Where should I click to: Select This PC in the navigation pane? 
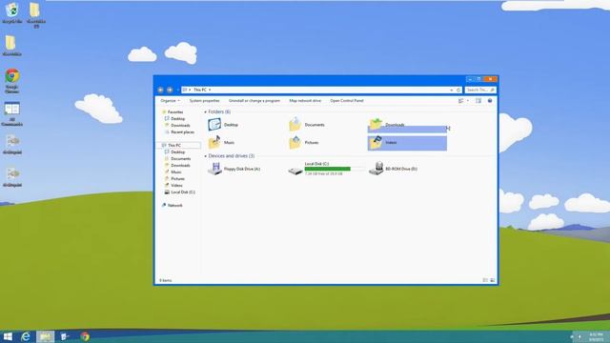[x=179, y=145]
